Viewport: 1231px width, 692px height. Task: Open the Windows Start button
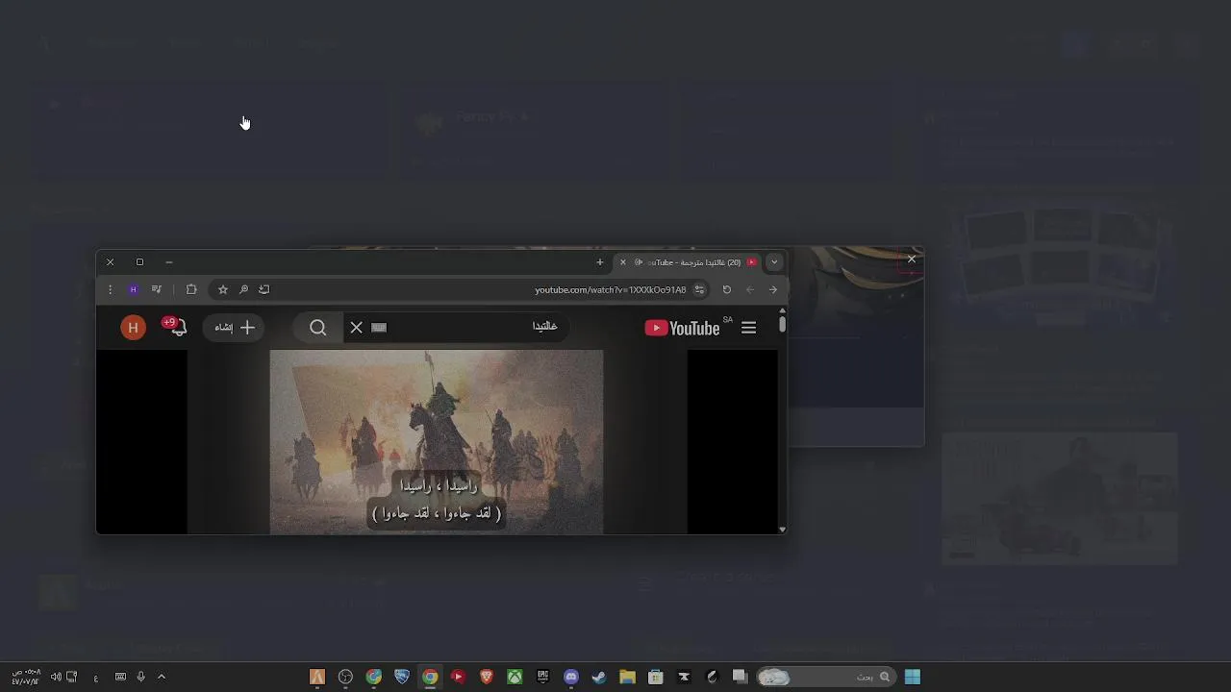pos(913,677)
